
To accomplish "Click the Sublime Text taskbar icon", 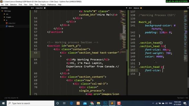I will pyautogui.click(x=112, y=103).
